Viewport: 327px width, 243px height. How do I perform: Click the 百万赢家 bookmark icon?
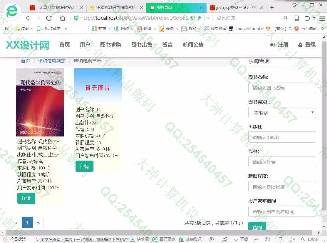point(306,28)
